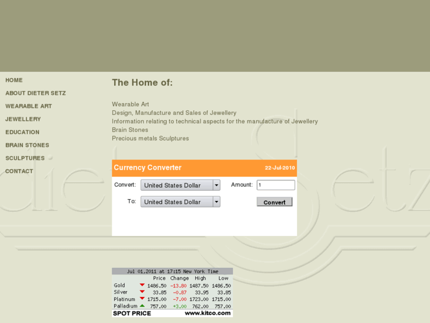The width and height of the screenshot is (430, 323).
Task: Go to ABOUT DIETER SETZ page
Action: [35, 93]
